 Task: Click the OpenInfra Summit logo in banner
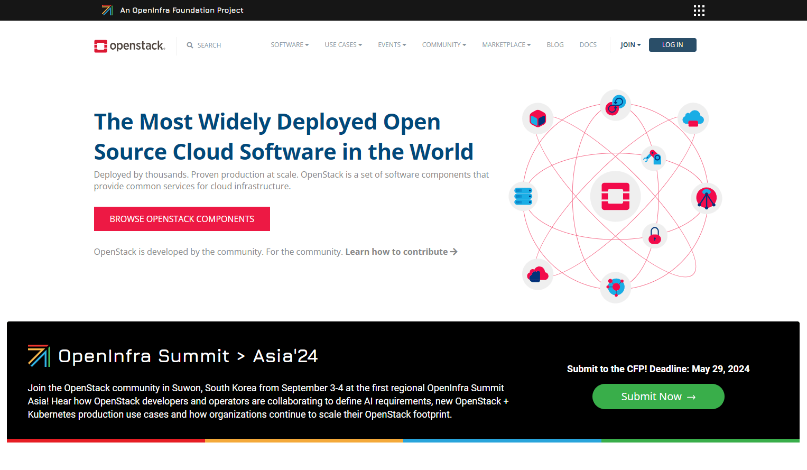(39, 356)
